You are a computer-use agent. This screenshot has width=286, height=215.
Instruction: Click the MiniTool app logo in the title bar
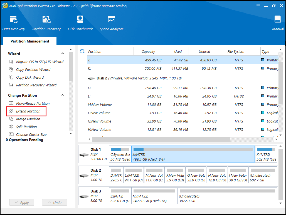5,6
